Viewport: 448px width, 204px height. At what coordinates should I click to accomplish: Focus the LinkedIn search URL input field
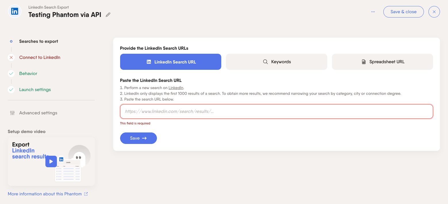point(276,111)
